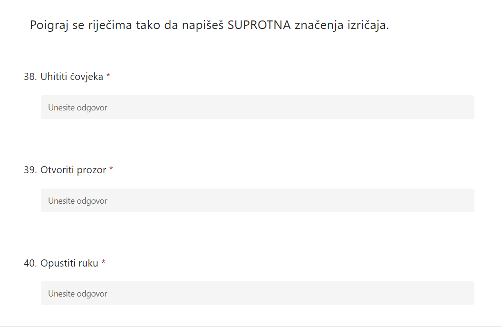
Task: Click question number 40
Action: (30, 263)
